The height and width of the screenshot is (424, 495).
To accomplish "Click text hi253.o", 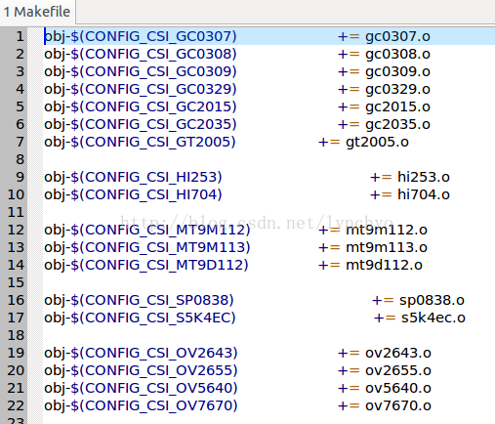I will pyautogui.click(x=424, y=177).
